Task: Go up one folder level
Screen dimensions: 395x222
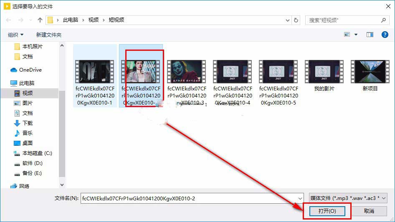Action: pos(40,20)
